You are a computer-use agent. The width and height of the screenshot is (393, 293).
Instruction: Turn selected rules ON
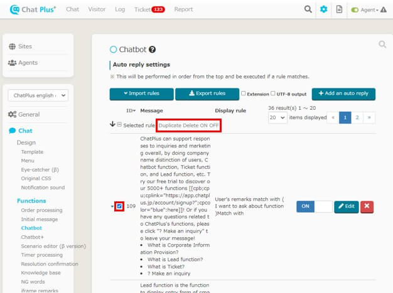[204, 125]
